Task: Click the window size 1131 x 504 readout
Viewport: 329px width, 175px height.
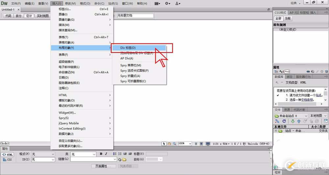Action: (221, 143)
